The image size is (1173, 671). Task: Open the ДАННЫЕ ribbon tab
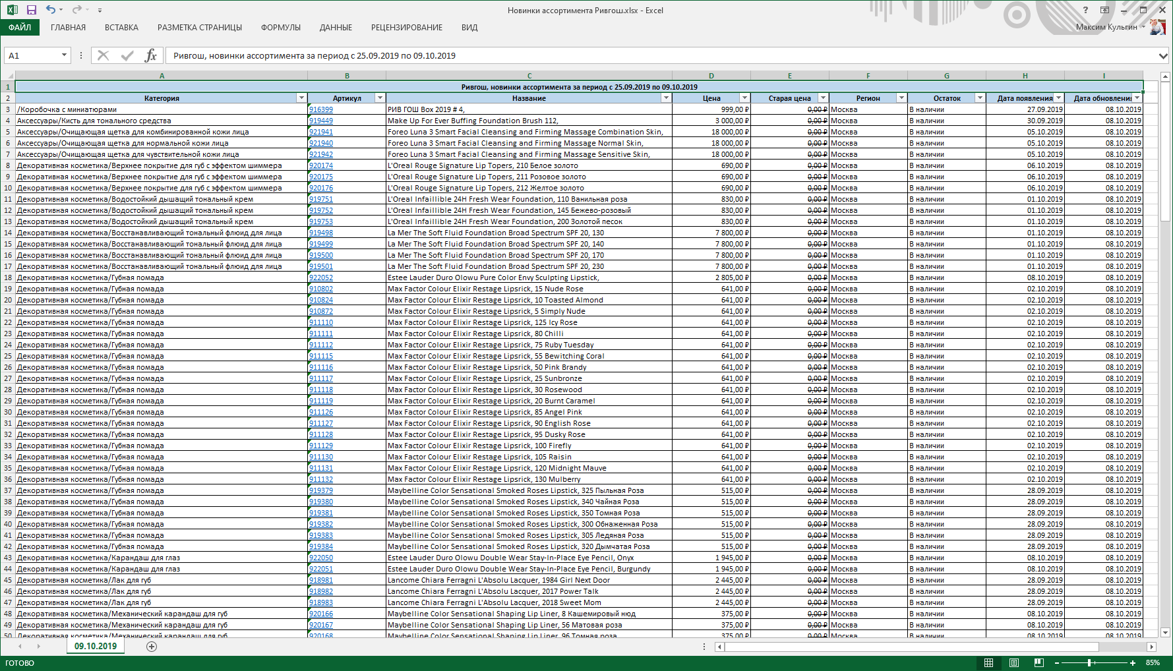[336, 28]
